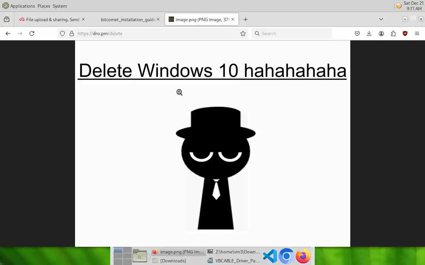The width and height of the screenshot is (425, 265).
Task: Click the padlock site security icon
Action: pos(71,33)
